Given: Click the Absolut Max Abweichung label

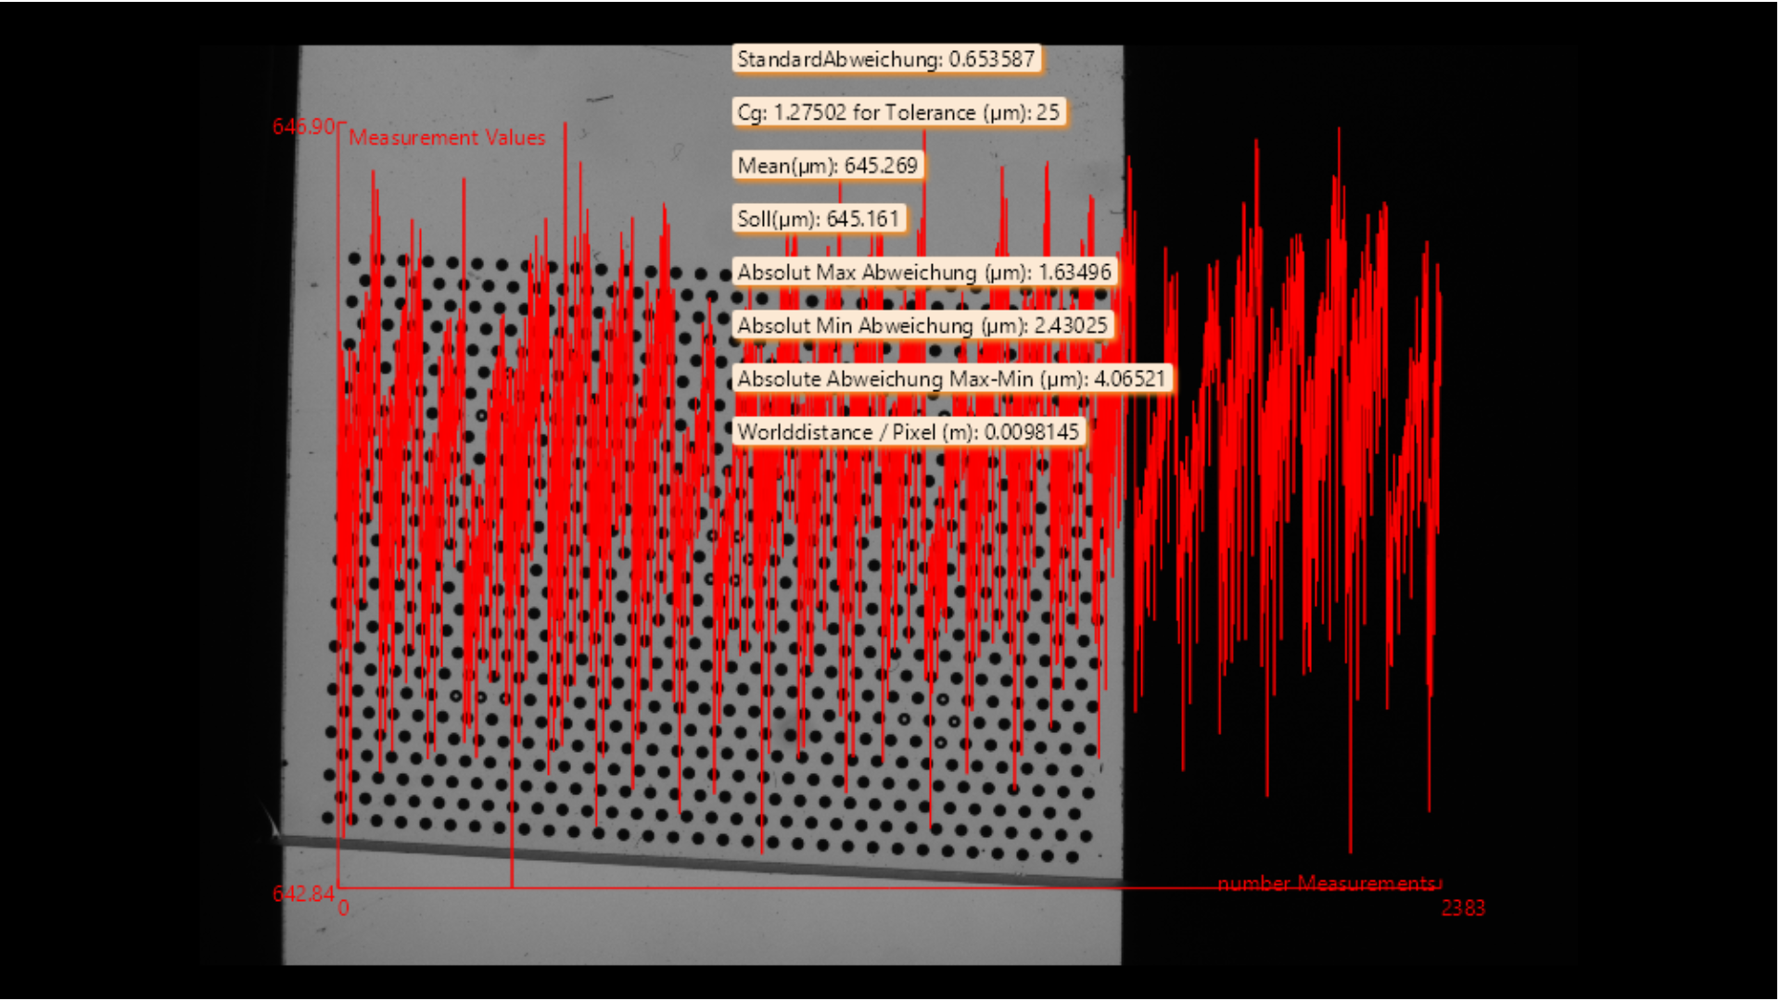Looking at the screenshot, I should tap(923, 272).
